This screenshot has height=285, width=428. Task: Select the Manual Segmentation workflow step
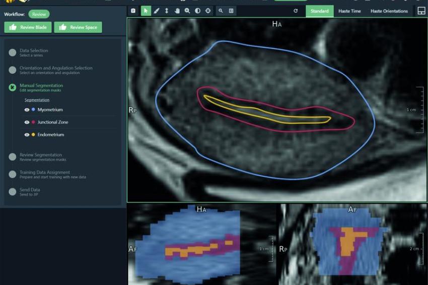tap(36, 87)
